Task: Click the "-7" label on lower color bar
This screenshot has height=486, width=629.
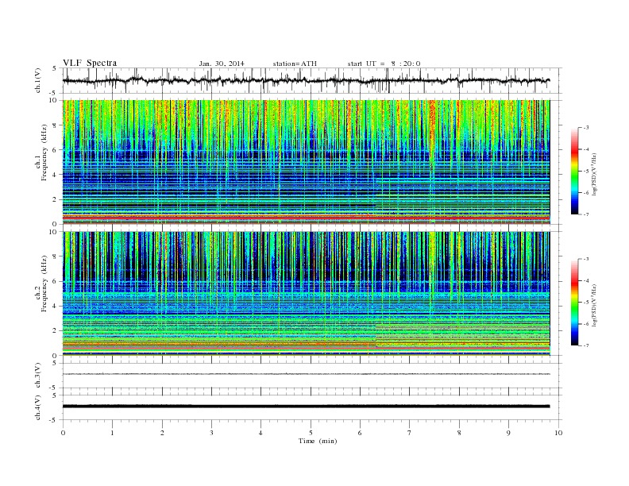Action: (x=586, y=345)
